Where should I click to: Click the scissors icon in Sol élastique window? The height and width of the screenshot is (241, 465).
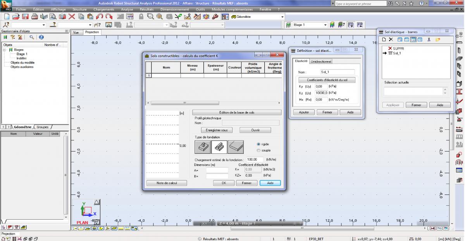click(429, 40)
